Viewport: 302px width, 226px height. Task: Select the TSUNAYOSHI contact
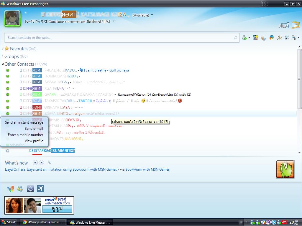point(66,139)
